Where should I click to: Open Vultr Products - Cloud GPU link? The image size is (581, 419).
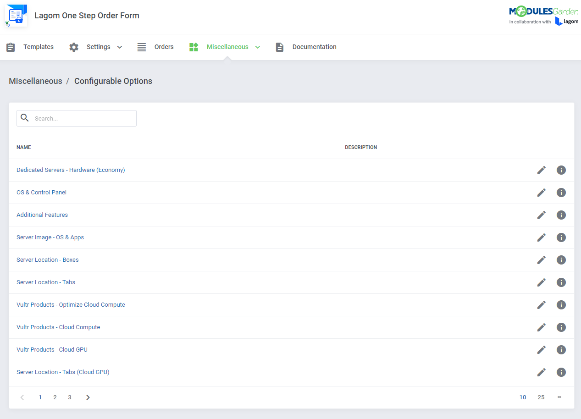coord(52,350)
